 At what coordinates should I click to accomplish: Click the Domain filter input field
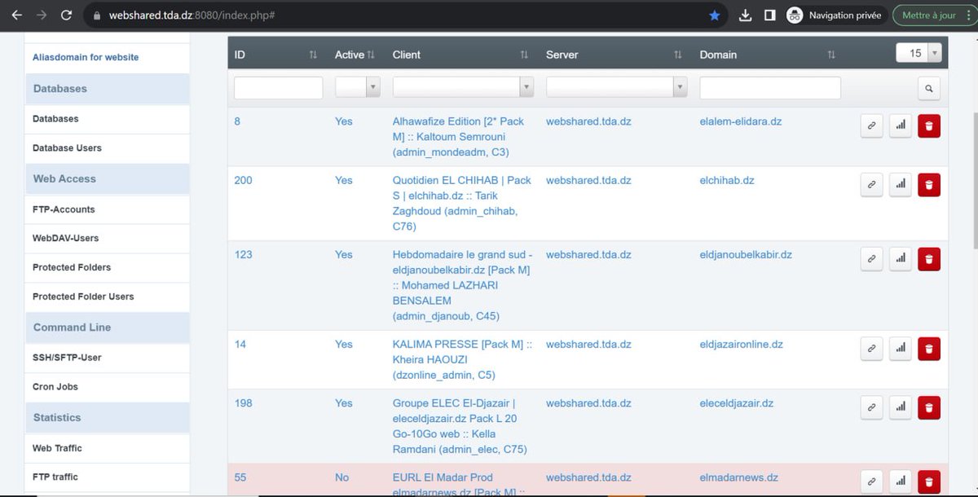[770, 88]
